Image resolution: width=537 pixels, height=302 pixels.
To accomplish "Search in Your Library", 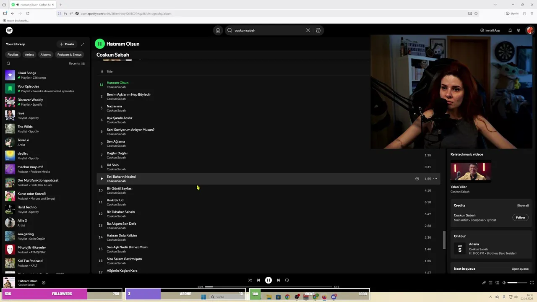I will pyautogui.click(x=8, y=63).
